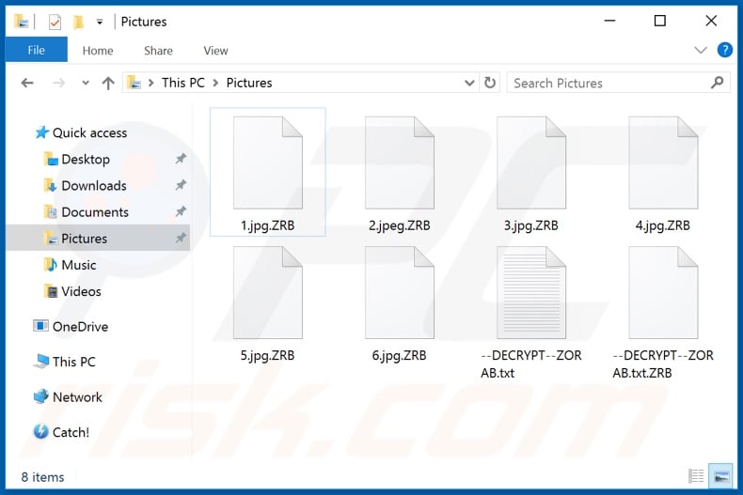This screenshot has height=495, width=743.
Task: Click chevron after This PC in address bar
Action: pyautogui.click(x=215, y=84)
